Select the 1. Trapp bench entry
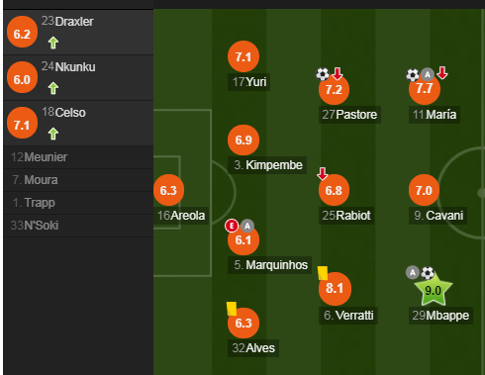485x375 pixels. (78, 203)
